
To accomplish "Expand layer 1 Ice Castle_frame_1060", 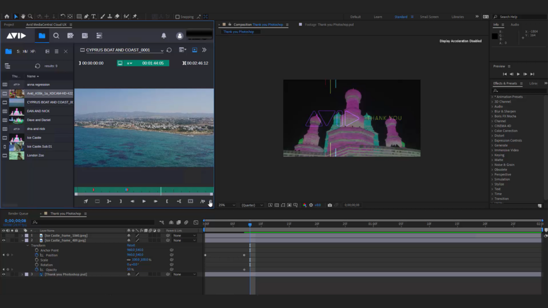I will point(22,235).
